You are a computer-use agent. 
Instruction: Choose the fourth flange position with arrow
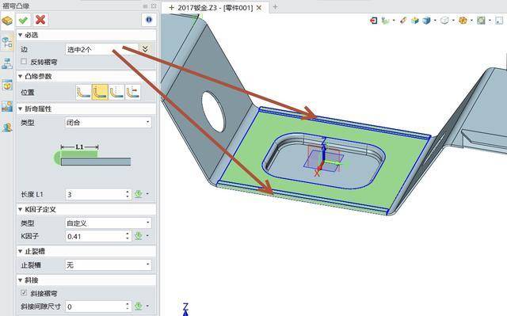pyautogui.click(x=133, y=93)
